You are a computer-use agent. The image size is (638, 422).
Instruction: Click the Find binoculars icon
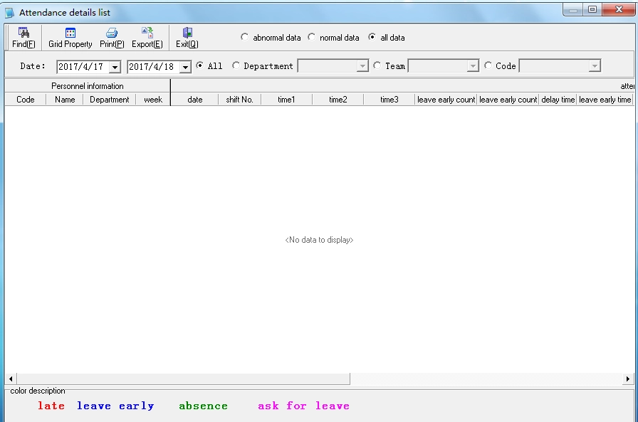[23, 33]
